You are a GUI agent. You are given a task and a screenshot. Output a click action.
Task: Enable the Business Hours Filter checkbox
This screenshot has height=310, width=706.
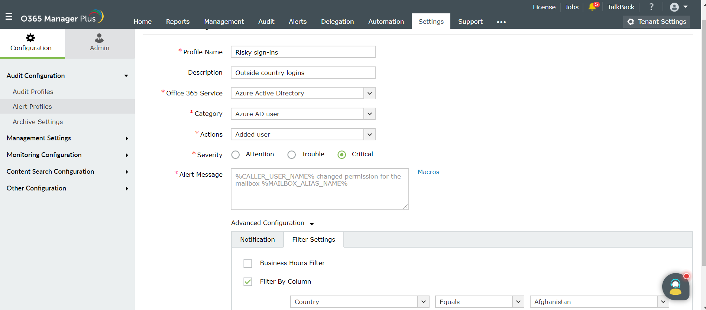pyautogui.click(x=248, y=263)
